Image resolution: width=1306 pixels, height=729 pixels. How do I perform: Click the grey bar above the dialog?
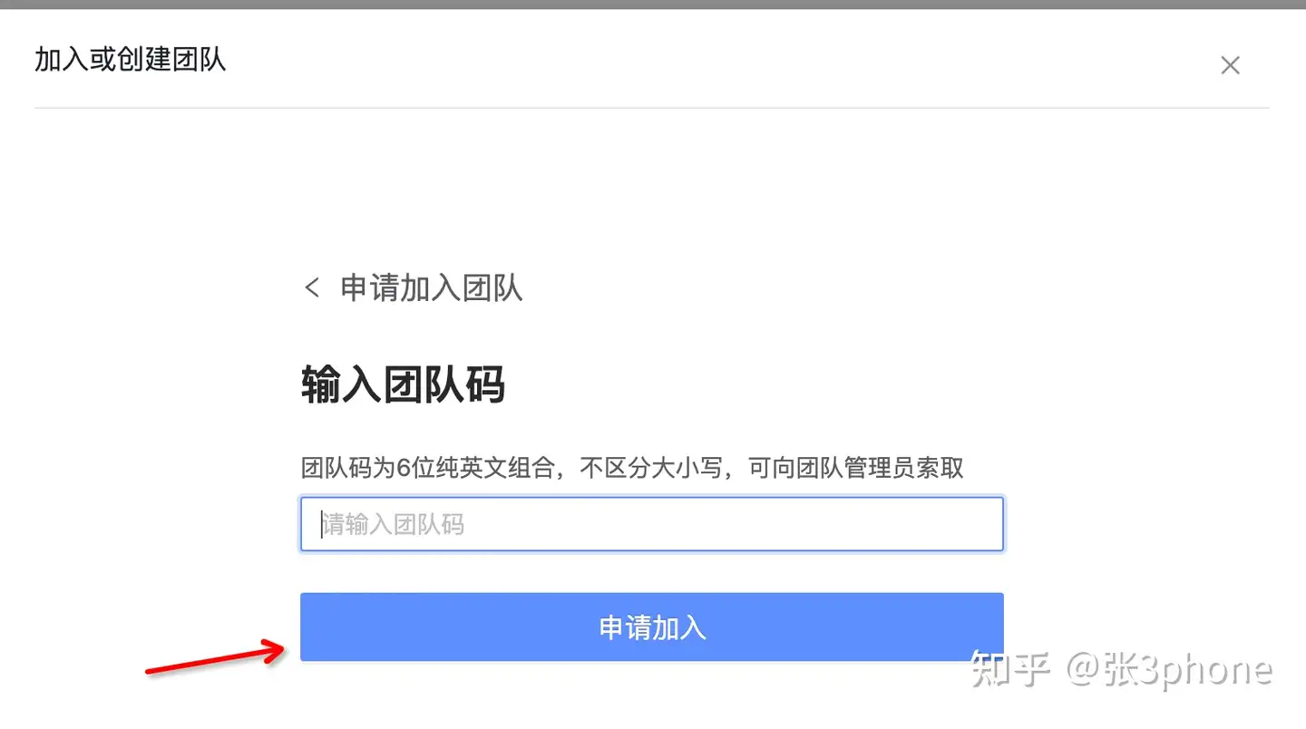click(653, 5)
